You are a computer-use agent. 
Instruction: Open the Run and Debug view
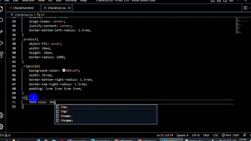1,43
